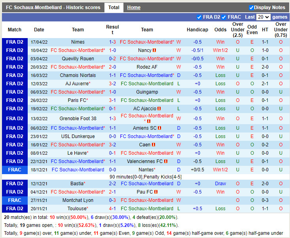Click the red card icon beside Valenciennes FC

click(x=166, y=161)
